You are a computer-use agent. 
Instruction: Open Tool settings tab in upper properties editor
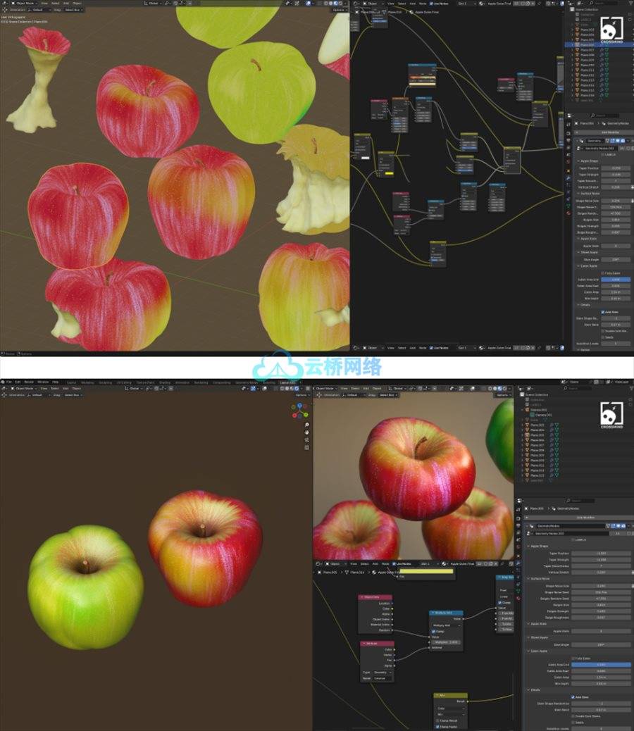tap(568, 125)
